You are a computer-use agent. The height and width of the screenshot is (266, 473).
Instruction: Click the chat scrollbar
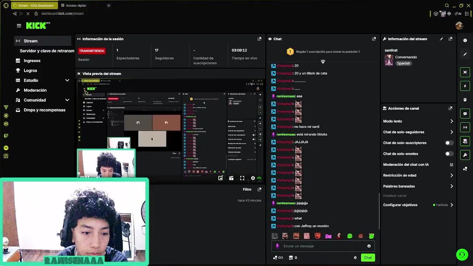pyautogui.click(x=379, y=211)
